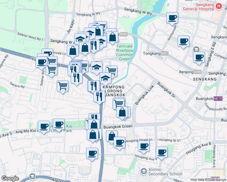Open cafe marker left of Hougang Street 91 label

pyautogui.click(x=120, y=143)
